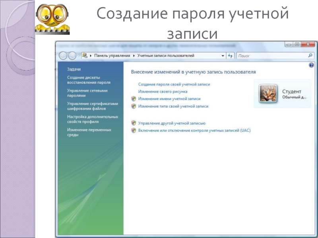Open Управление другой учетной записью link
This screenshot has width=318, height=238.
click(x=172, y=123)
